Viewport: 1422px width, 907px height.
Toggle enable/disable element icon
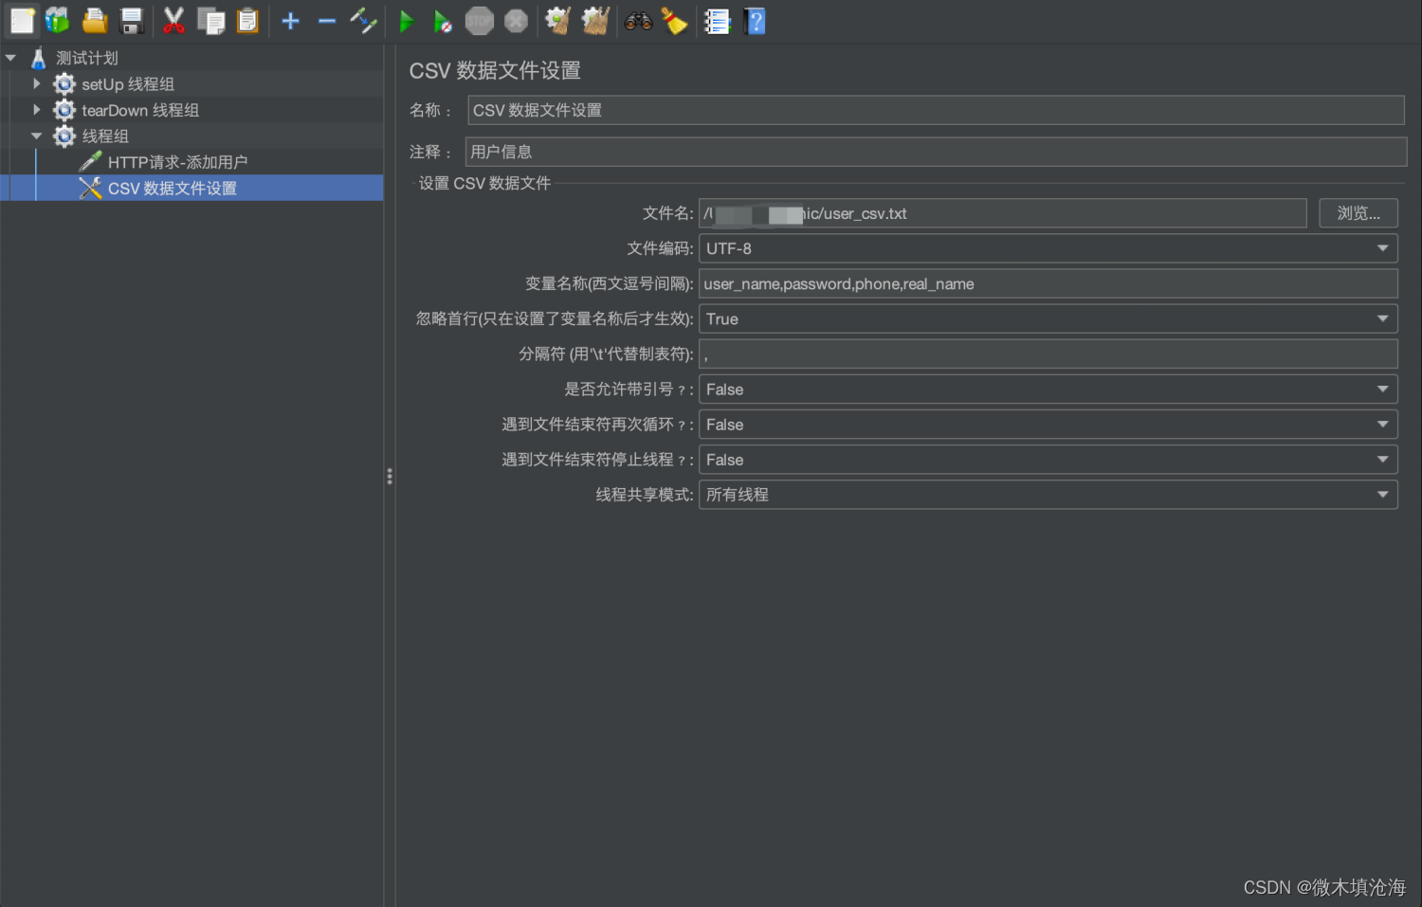click(x=363, y=21)
